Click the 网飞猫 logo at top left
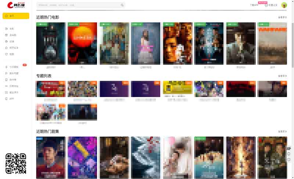The height and width of the screenshot is (179, 294). click(15, 5)
